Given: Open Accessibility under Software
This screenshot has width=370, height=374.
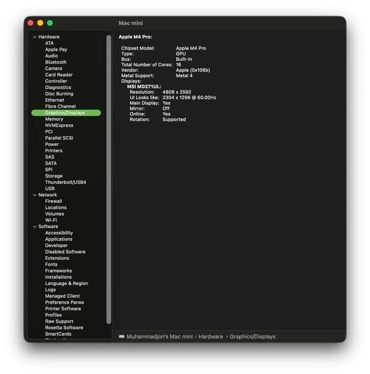Looking at the screenshot, I should (59, 233).
